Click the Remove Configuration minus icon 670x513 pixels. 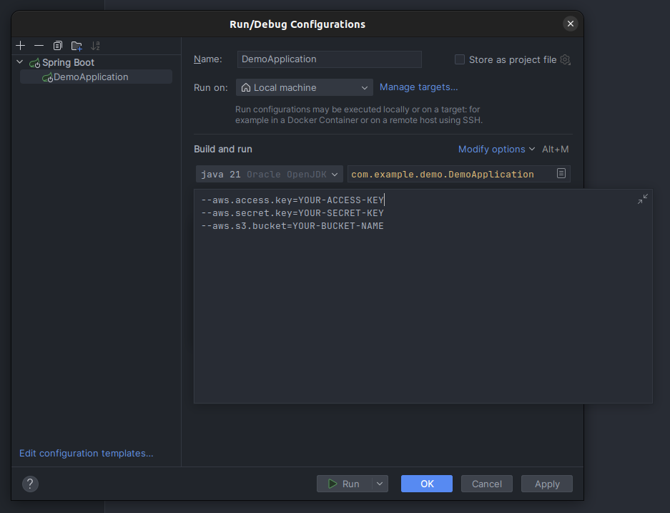(x=39, y=45)
